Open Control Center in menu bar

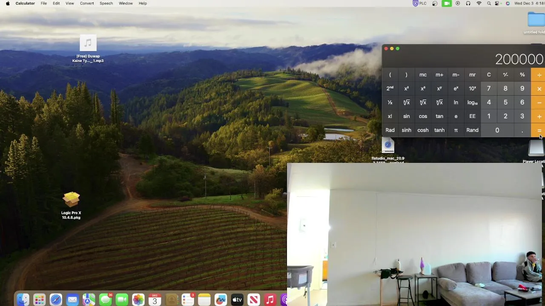pyautogui.click(x=498, y=3)
